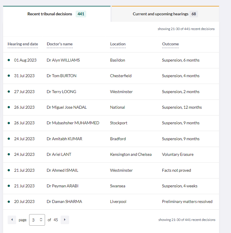Sort by Location column header
This screenshot has width=231, height=233.
[x=118, y=44]
